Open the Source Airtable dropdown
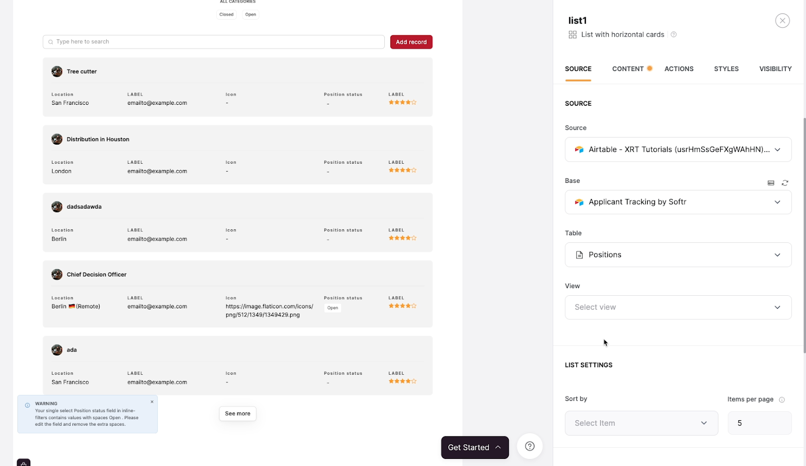 [678, 150]
